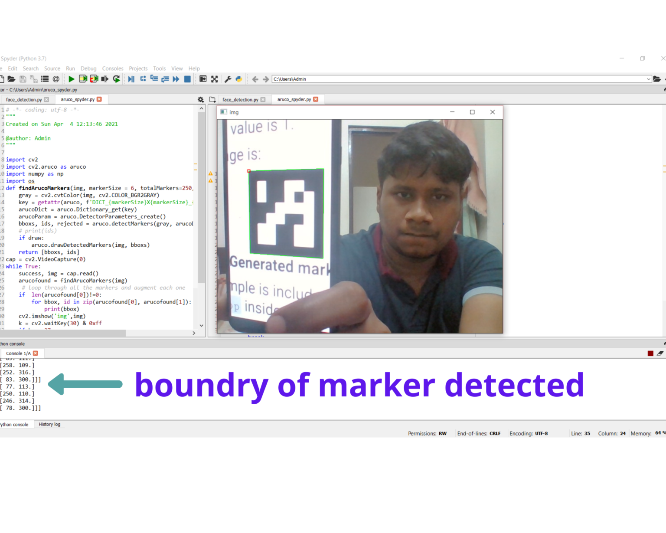Image resolution: width=666 pixels, height=533 pixels.
Task: Expand the working directory dropdown
Action: (648, 79)
